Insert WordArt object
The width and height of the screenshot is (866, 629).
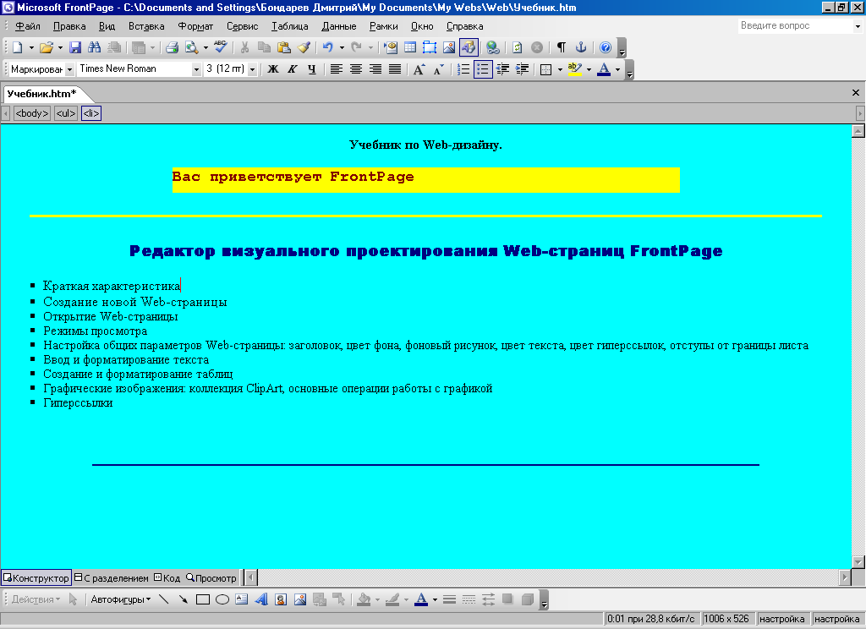point(261,599)
